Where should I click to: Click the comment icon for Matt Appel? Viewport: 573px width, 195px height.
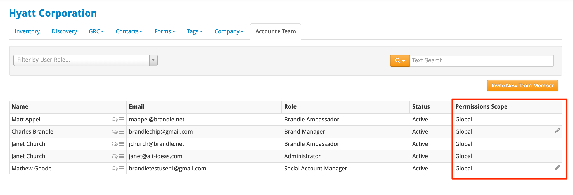115,120
